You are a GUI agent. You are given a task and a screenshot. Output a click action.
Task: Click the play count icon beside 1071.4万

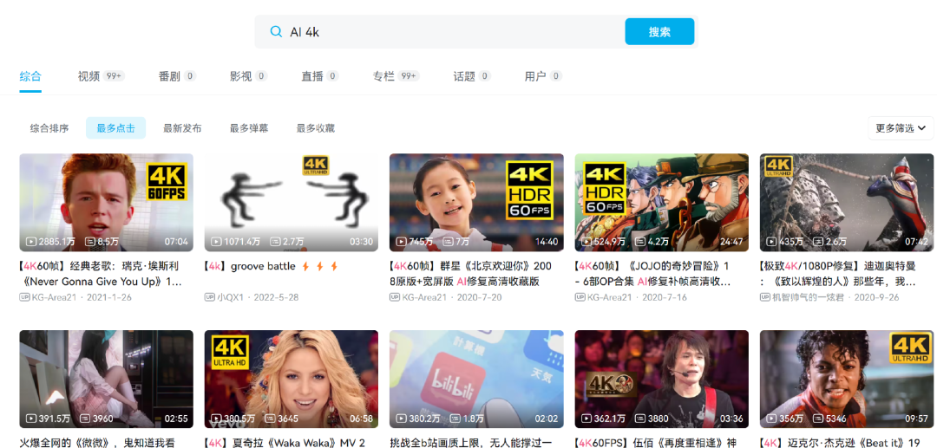click(216, 242)
